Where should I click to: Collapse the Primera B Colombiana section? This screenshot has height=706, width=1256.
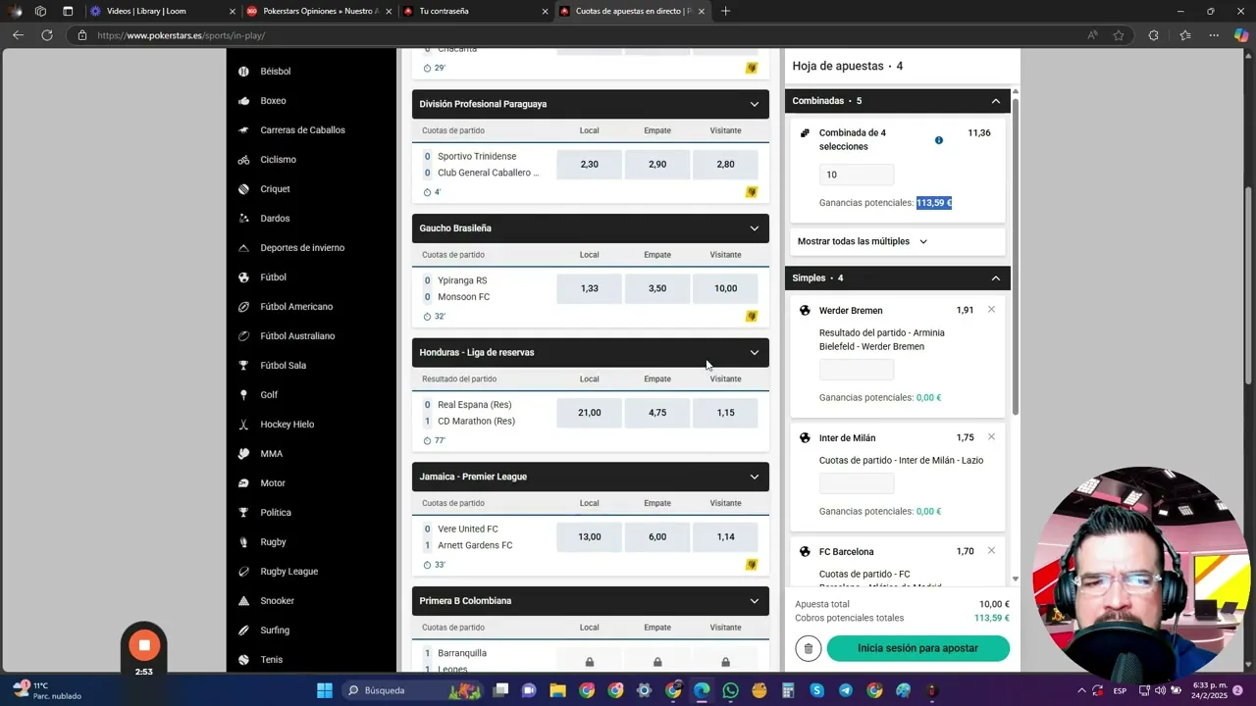[x=754, y=601]
